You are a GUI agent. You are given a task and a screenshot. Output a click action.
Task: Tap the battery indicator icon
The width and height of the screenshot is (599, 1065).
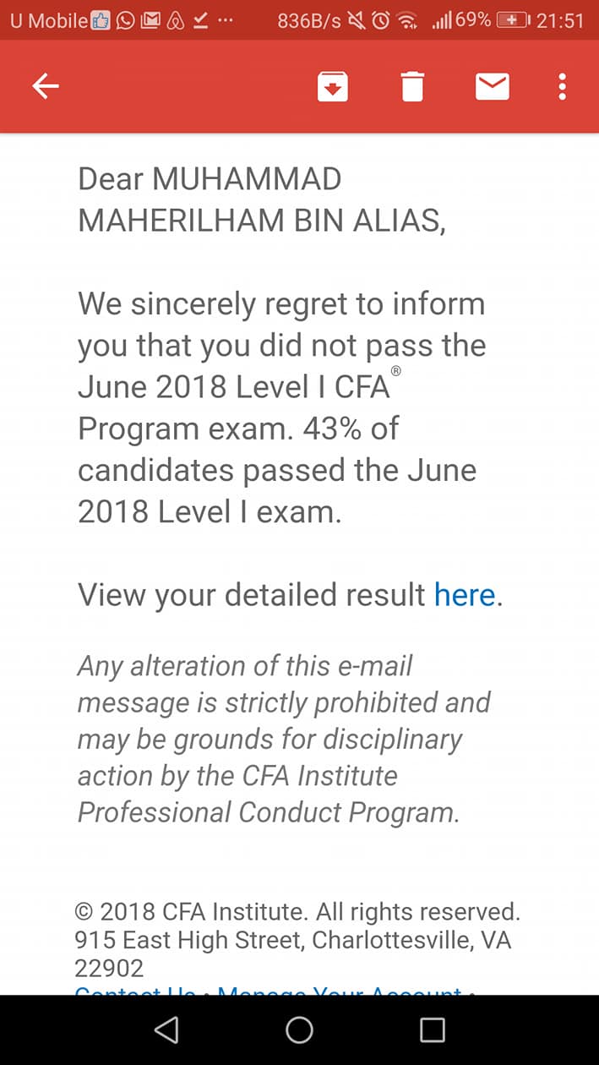click(x=513, y=20)
